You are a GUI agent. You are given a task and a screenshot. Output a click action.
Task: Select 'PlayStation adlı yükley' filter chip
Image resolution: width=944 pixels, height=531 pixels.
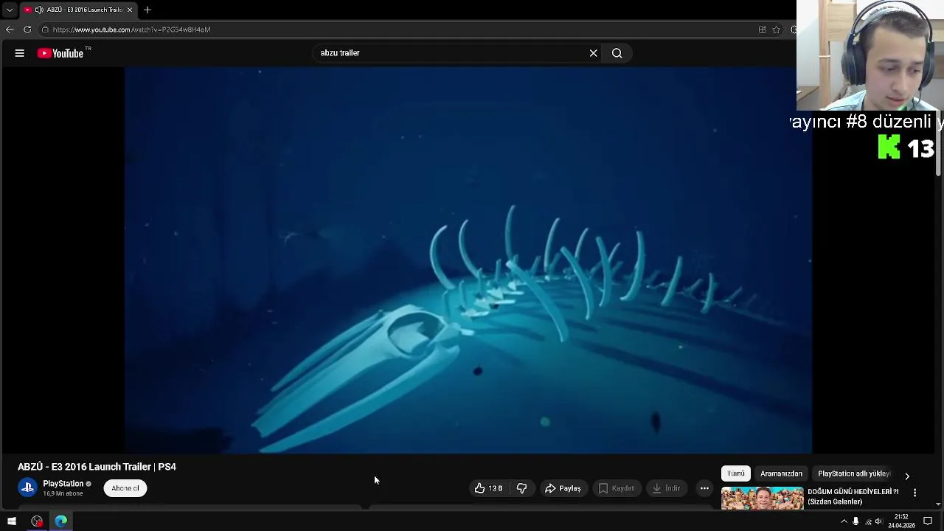(x=854, y=473)
